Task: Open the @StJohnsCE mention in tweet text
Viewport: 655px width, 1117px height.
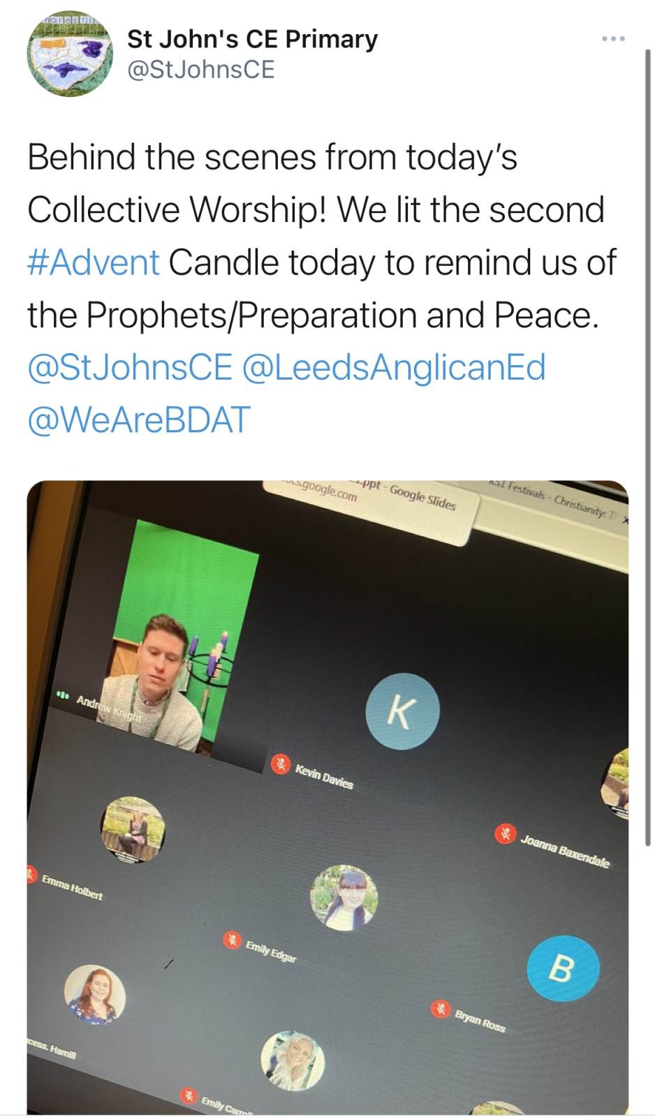Action: [x=130, y=368]
